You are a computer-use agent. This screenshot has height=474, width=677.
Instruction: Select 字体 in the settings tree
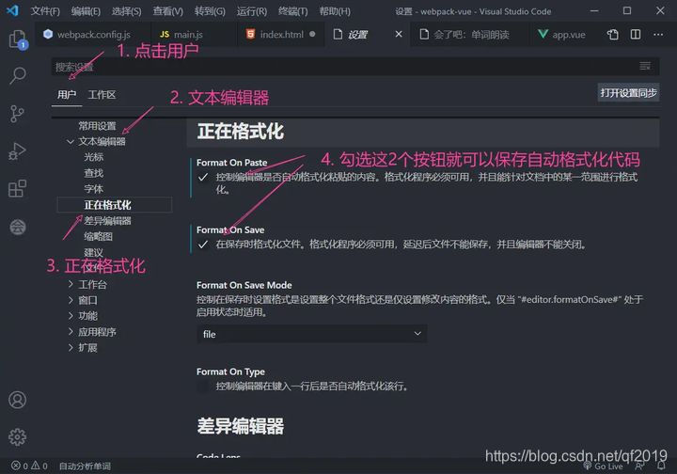pos(94,189)
